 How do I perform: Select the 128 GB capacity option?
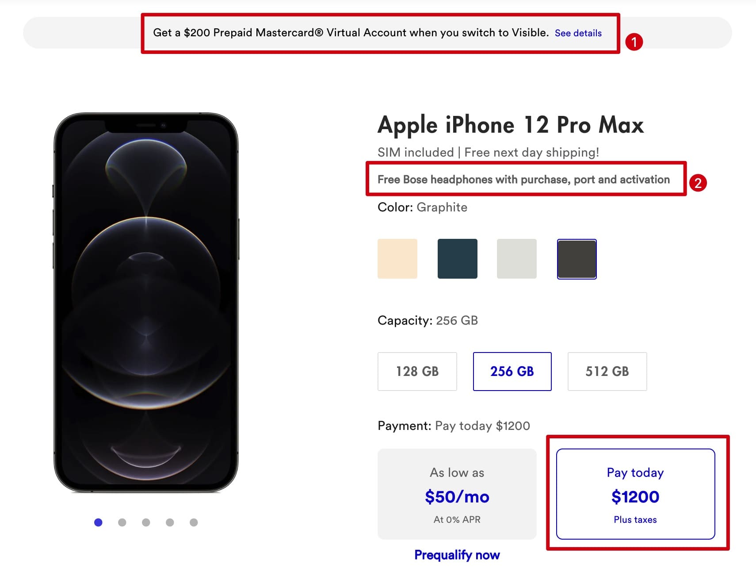pos(416,372)
